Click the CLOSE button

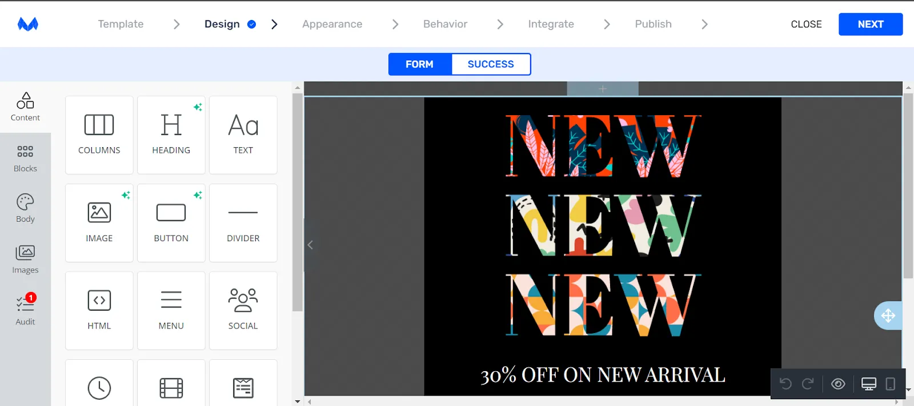[x=807, y=24]
